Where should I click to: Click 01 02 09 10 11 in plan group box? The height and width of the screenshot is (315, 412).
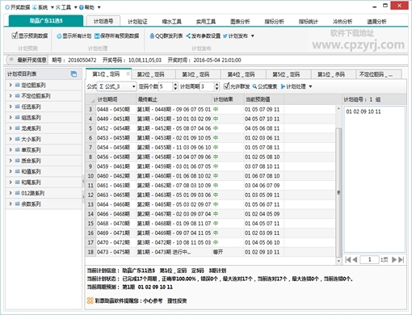tap(364, 111)
